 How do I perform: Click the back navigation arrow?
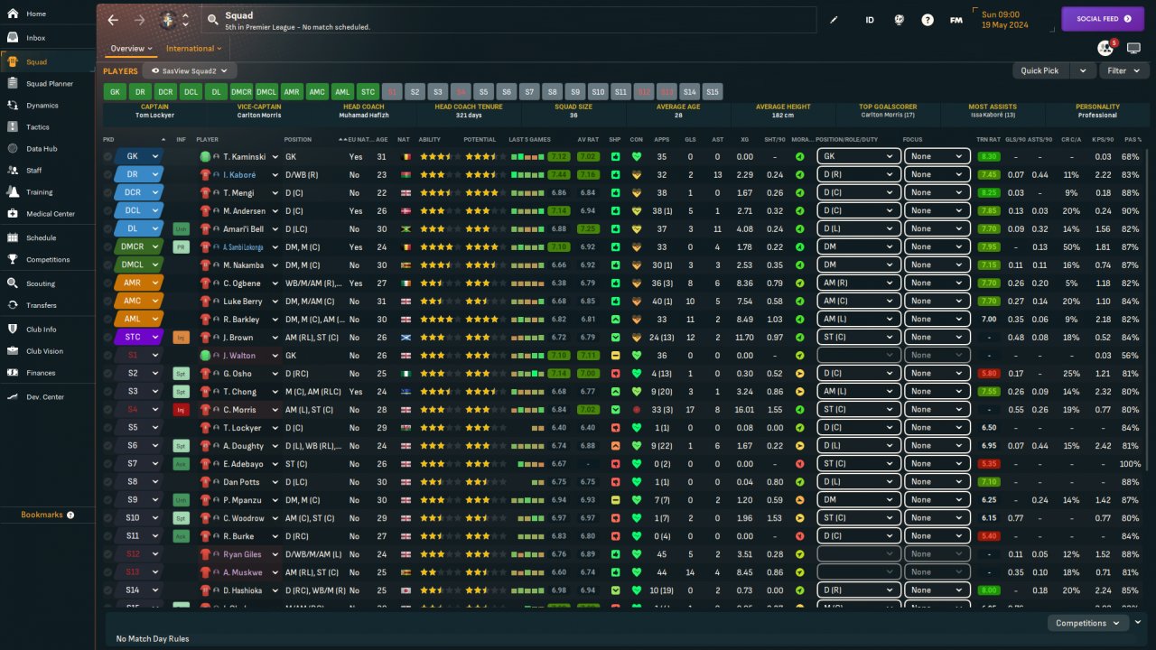point(113,20)
